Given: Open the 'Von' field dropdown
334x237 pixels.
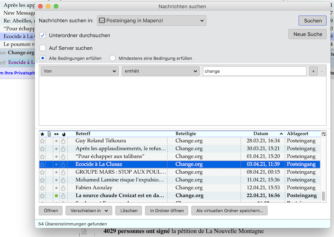Looking at the screenshot, I should tap(79, 71).
